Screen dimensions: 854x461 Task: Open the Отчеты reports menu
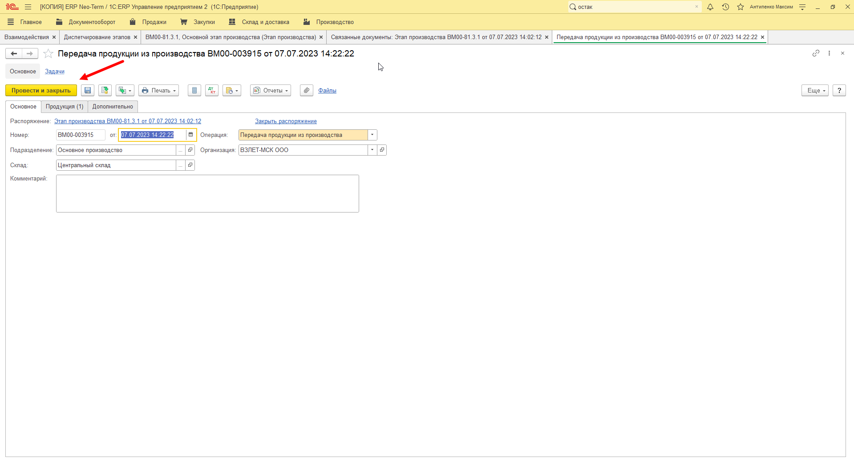pyautogui.click(x=271, y=90)
